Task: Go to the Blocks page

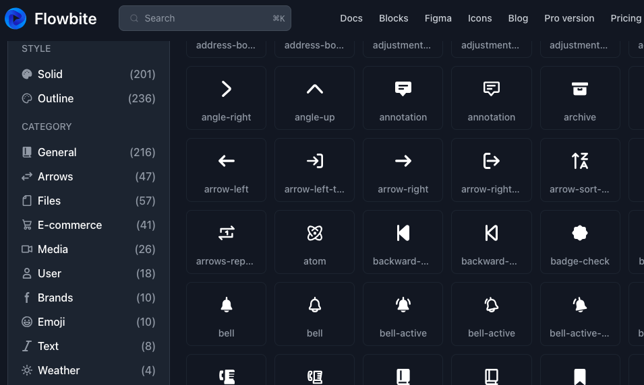Action: point(394,18)
